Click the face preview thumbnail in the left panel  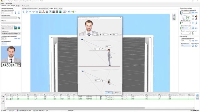coord(11,54)
